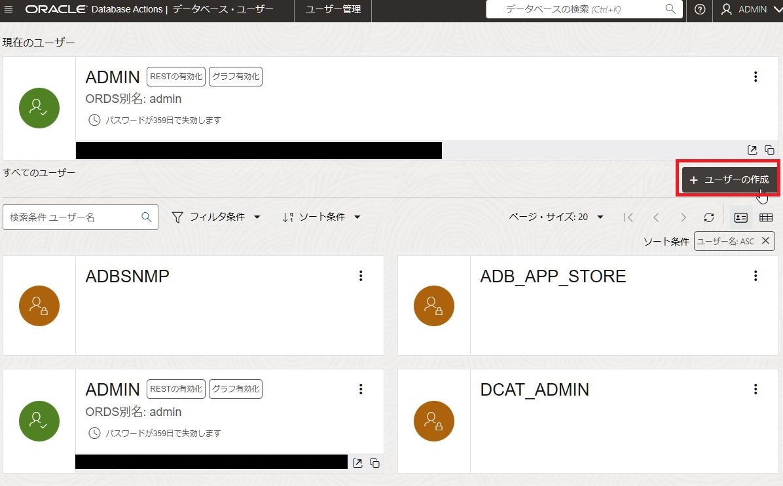Click the ADBSNMP user name
Viewport: 783px width, 486px height.
pyautogui.click(x=128, y=276)
